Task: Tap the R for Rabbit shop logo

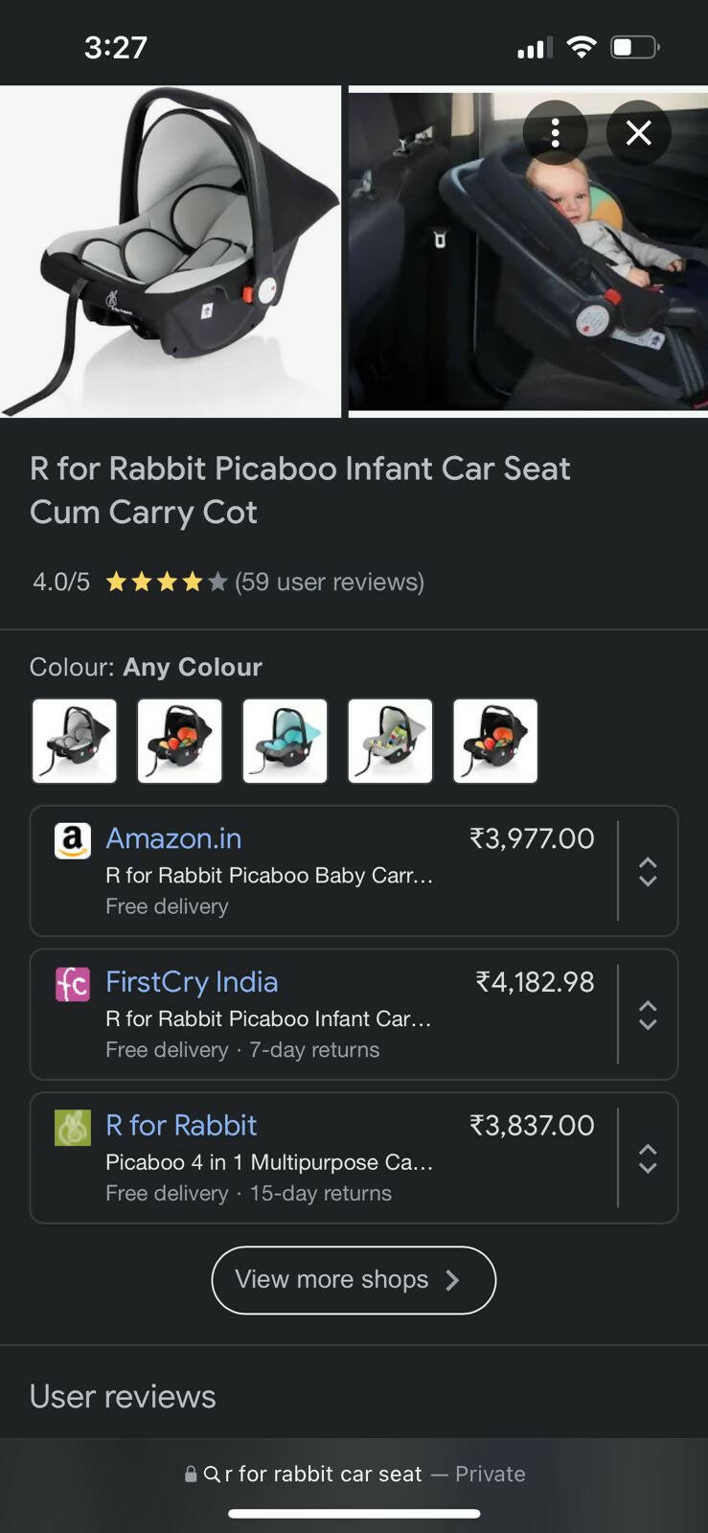Action: point(73,1128)
